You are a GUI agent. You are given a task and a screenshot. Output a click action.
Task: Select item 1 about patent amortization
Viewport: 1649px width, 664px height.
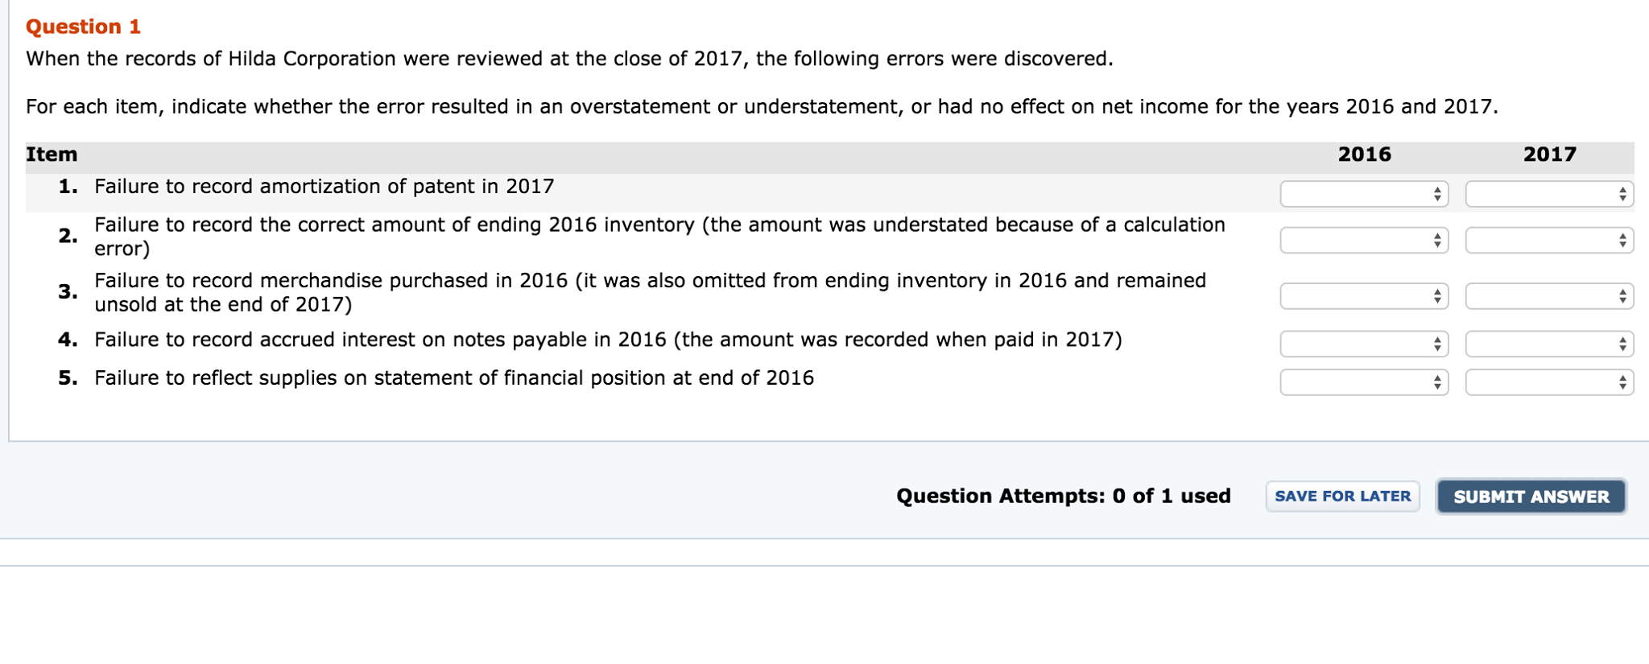(322, 186)
